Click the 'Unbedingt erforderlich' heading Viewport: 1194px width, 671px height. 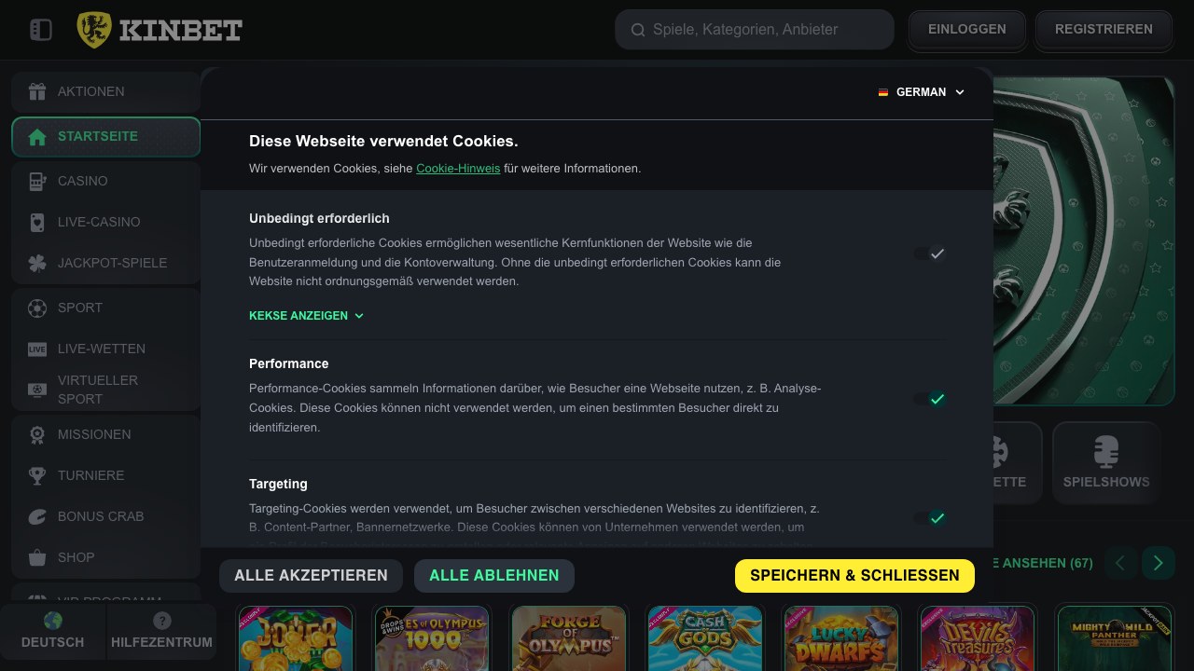(319, 218)
